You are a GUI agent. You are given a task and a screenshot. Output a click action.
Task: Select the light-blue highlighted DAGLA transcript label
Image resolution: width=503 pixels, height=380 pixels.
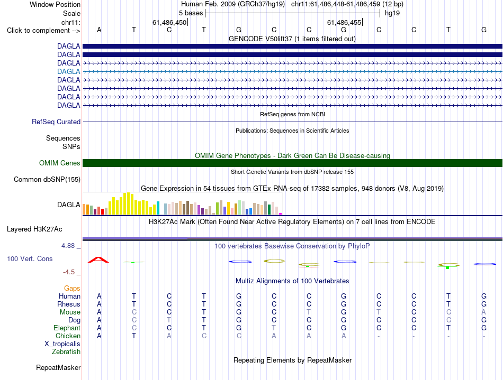(69, 71)
